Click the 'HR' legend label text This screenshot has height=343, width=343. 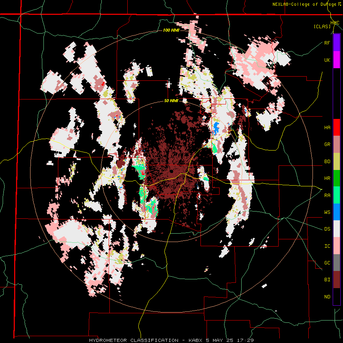327,178
